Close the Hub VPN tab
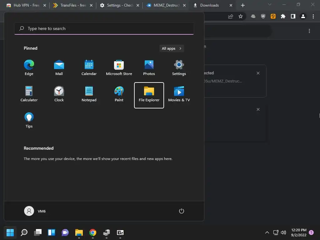Viewport: 320px width, 240px height. coord(45,5)
